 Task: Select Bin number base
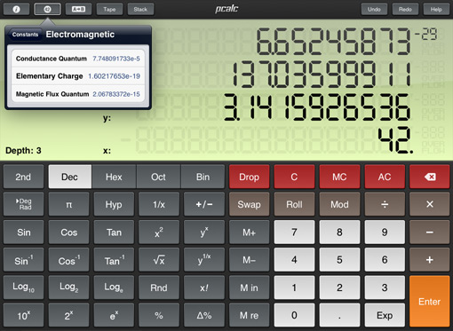203,177
